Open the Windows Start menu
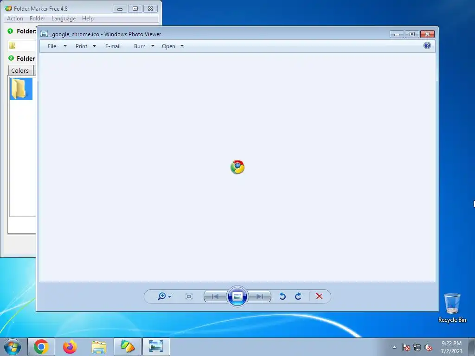Screen dimensions: 475x356 point(13,347)
